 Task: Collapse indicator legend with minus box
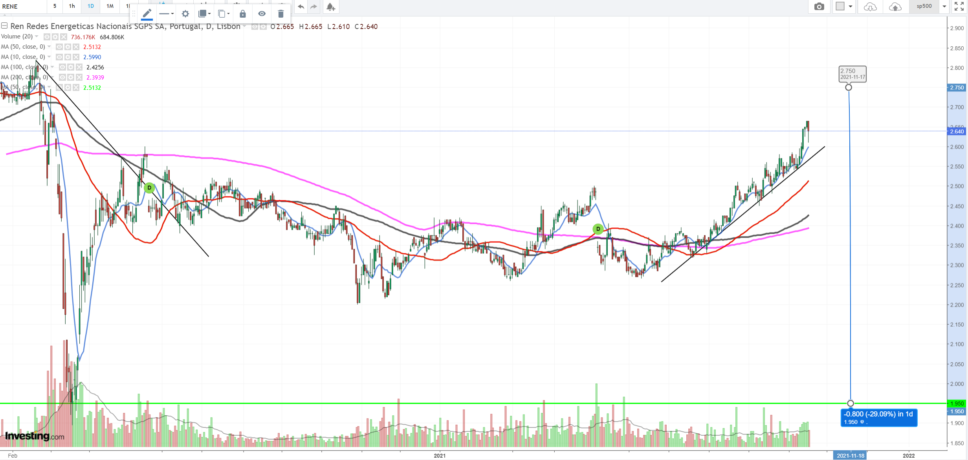(4, 26)
